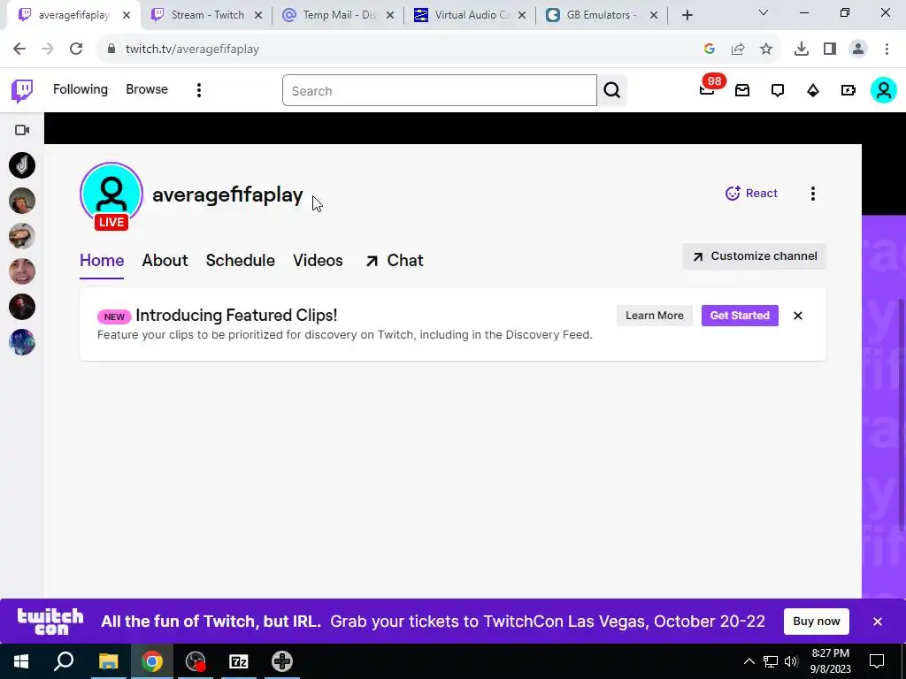Open the Following page
The image size is (906, 679).
tap(81, 89)
